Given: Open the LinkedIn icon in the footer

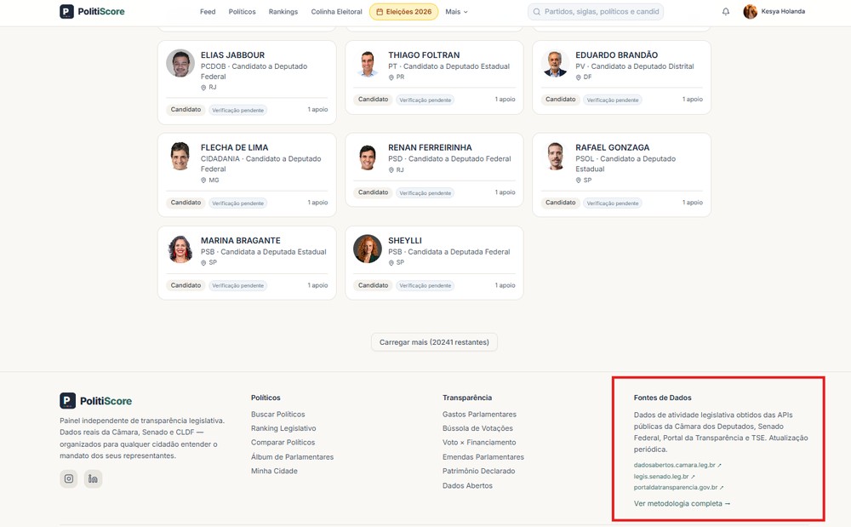Looking at the screenshot, I should coord(93,478).
